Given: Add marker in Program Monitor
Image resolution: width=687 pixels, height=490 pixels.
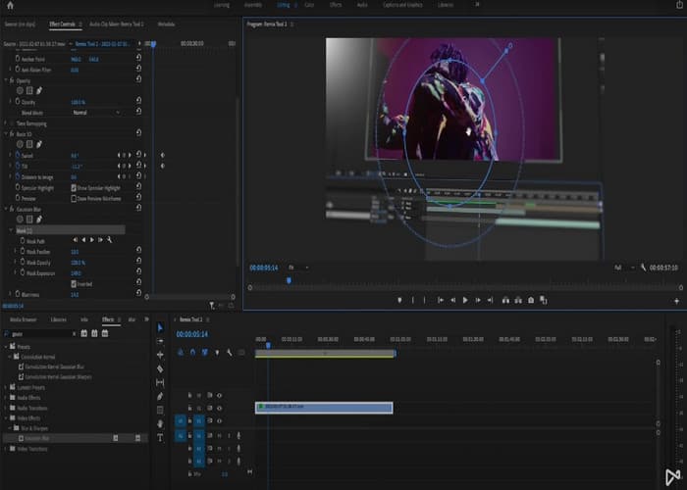Looking at the screenshot, I should pyautogui.click(x=399, y=300).
